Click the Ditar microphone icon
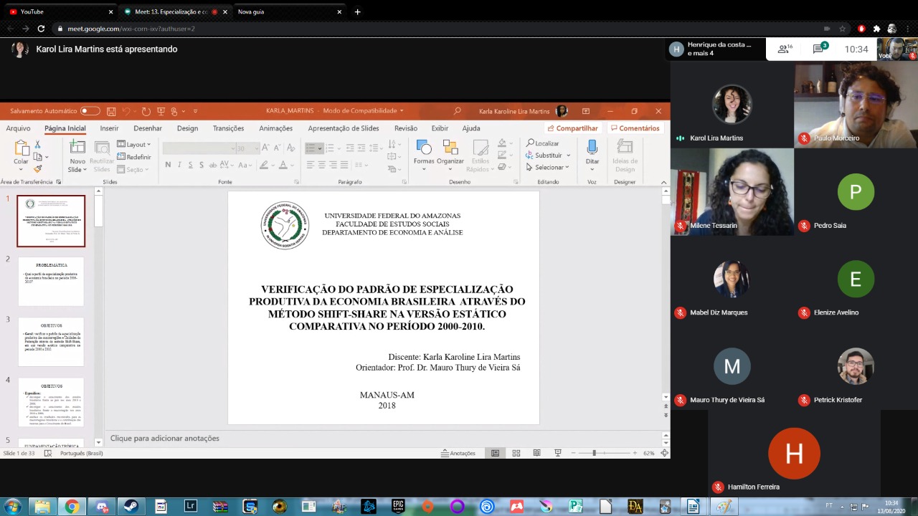Viewport: 918px width, 516px height. (x=592, y=147)
